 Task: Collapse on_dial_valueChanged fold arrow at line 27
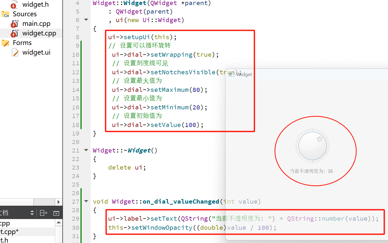pos(86,201)
